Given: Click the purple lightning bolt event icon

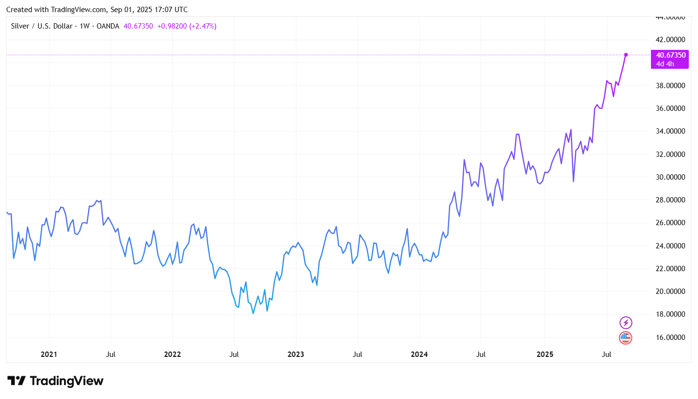Looking at the screenshot, I should click(x=626, y=322).
